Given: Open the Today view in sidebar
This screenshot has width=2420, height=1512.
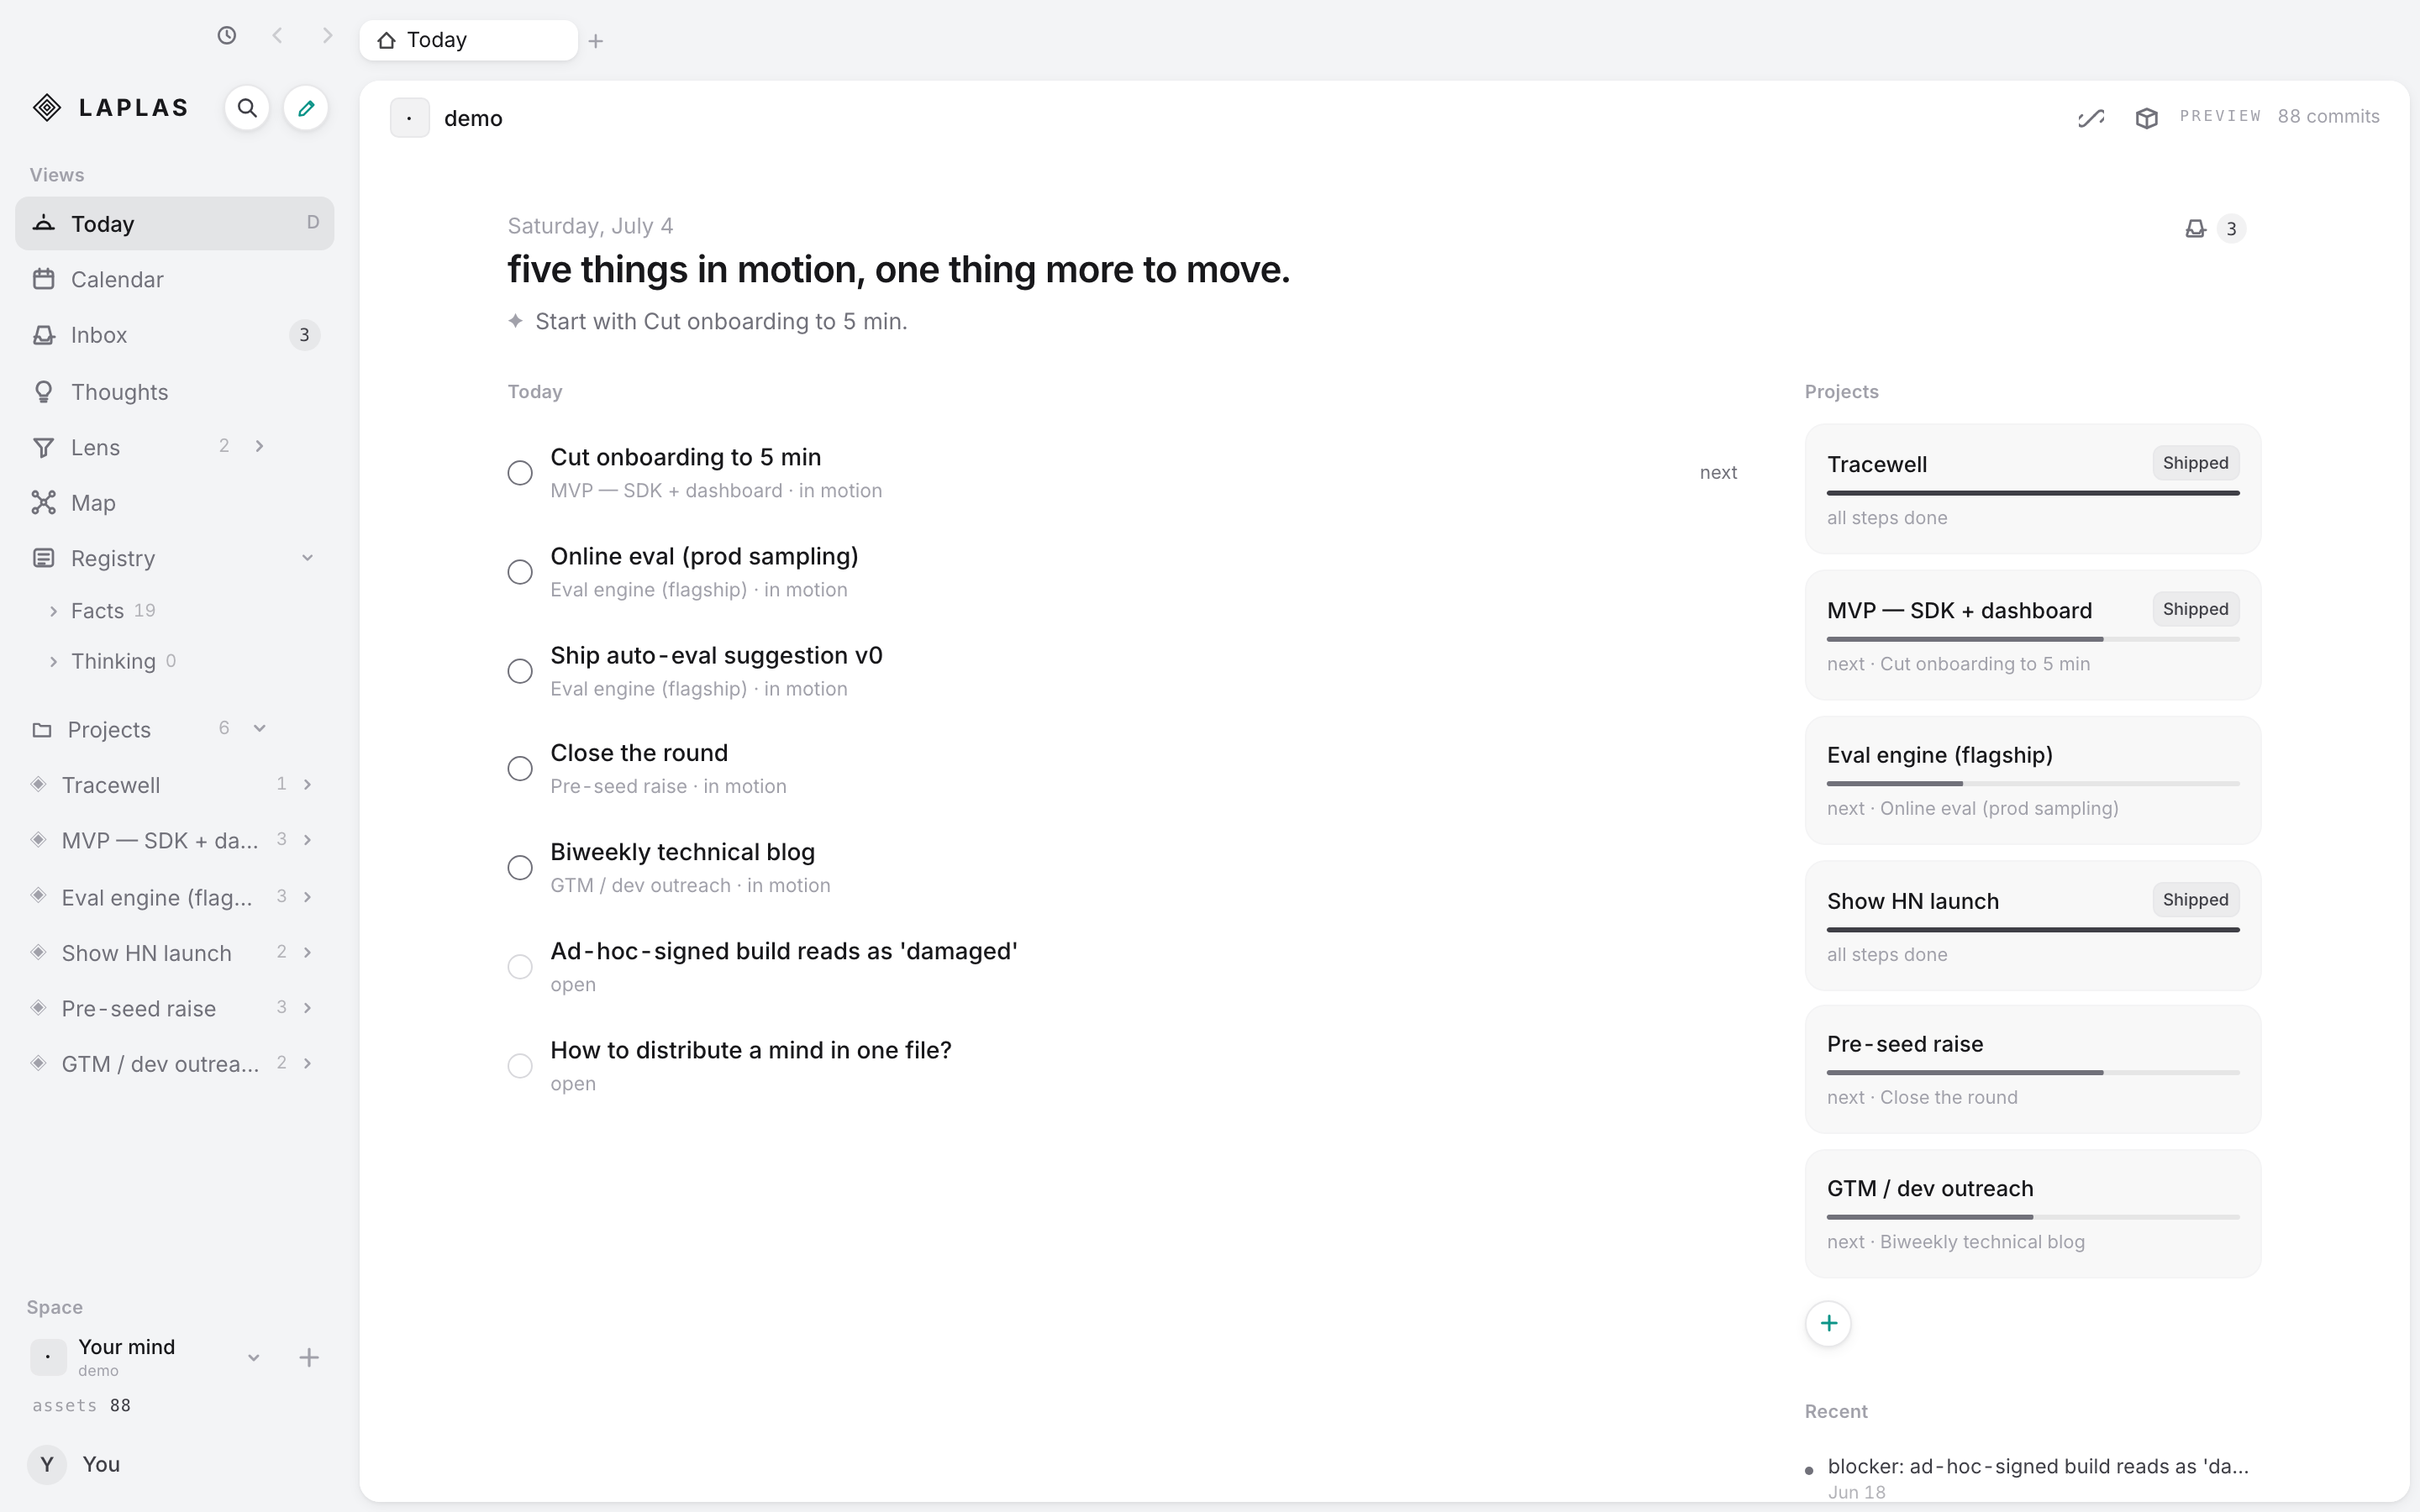Looking at the screenshot, I should coord(175,223).
